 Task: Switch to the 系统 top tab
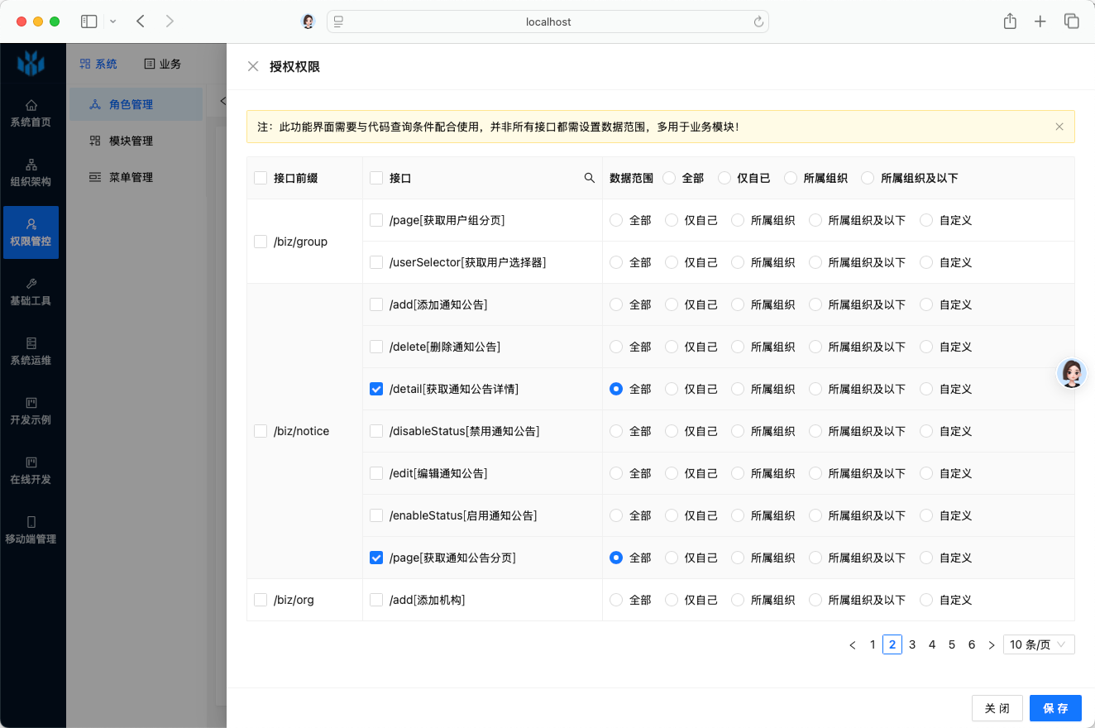[98, 64]
